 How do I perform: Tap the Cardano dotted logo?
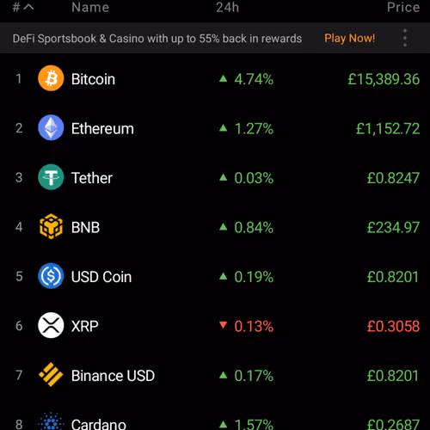tap(51, 422)
